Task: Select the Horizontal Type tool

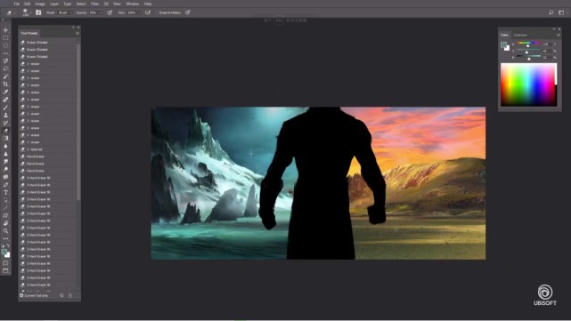Action: click(x=5, y=192)
